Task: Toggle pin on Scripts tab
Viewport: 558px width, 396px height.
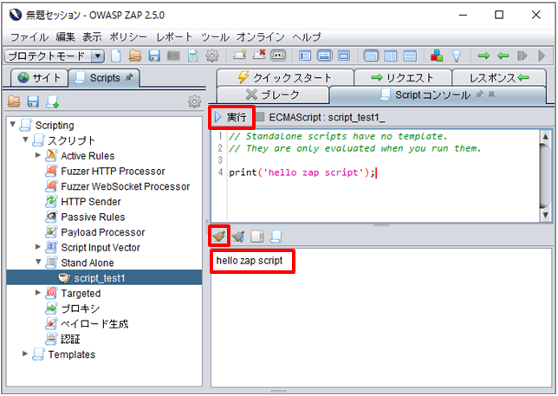Action: click(129, 77)
